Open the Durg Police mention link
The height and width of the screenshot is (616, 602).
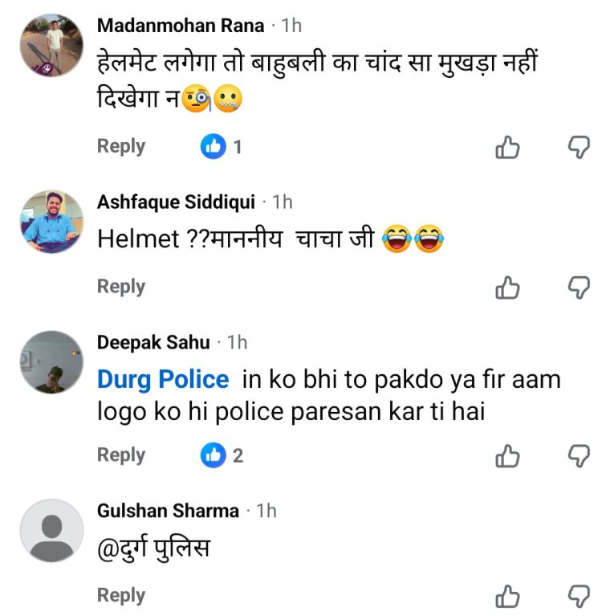163,379
